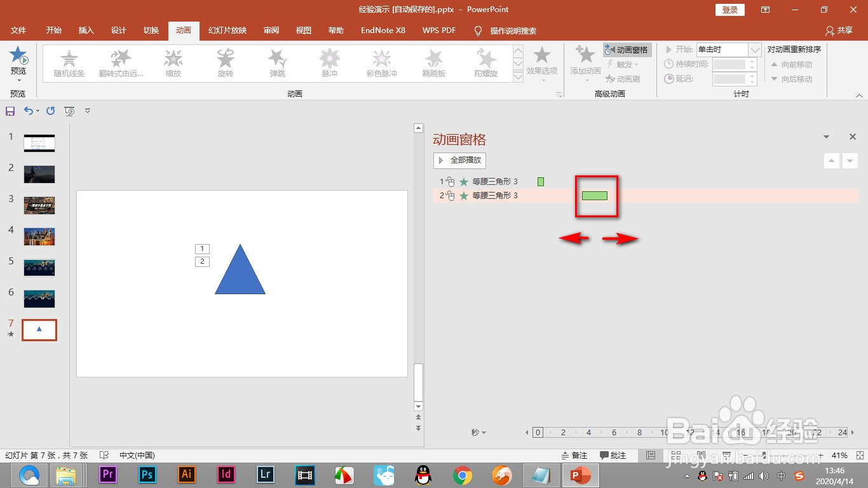Click the 动画刷 animation painter
This screenshot has width=868, height=488.
click(x=623, y=79)
